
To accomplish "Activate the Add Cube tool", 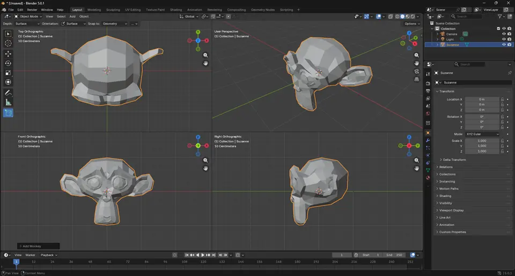I will point(8,113).
